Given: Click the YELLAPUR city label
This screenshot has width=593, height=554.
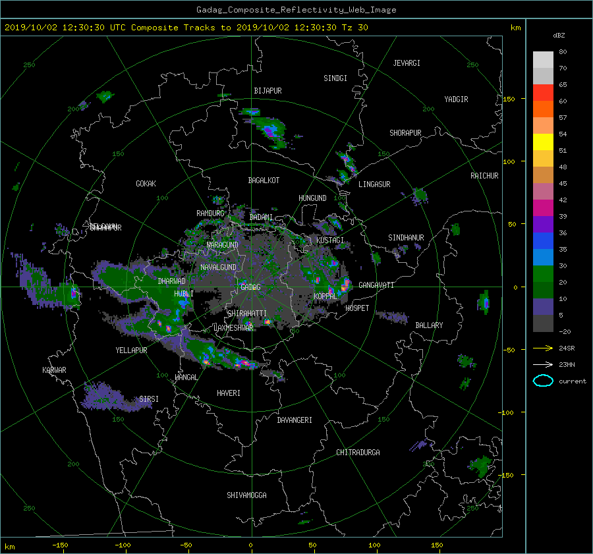Looking at the screenshot, I should coord(131,350).
